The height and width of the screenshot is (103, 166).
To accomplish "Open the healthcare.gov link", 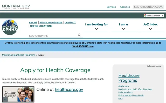I will tap(69, 90).
